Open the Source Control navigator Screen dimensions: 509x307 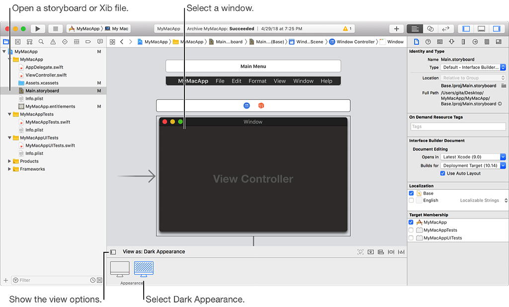pos(18,42)
